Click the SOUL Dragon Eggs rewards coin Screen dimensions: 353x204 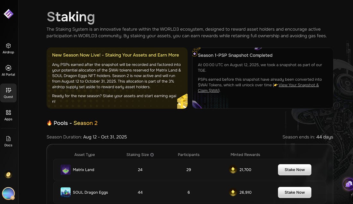[x=233, y=192]
